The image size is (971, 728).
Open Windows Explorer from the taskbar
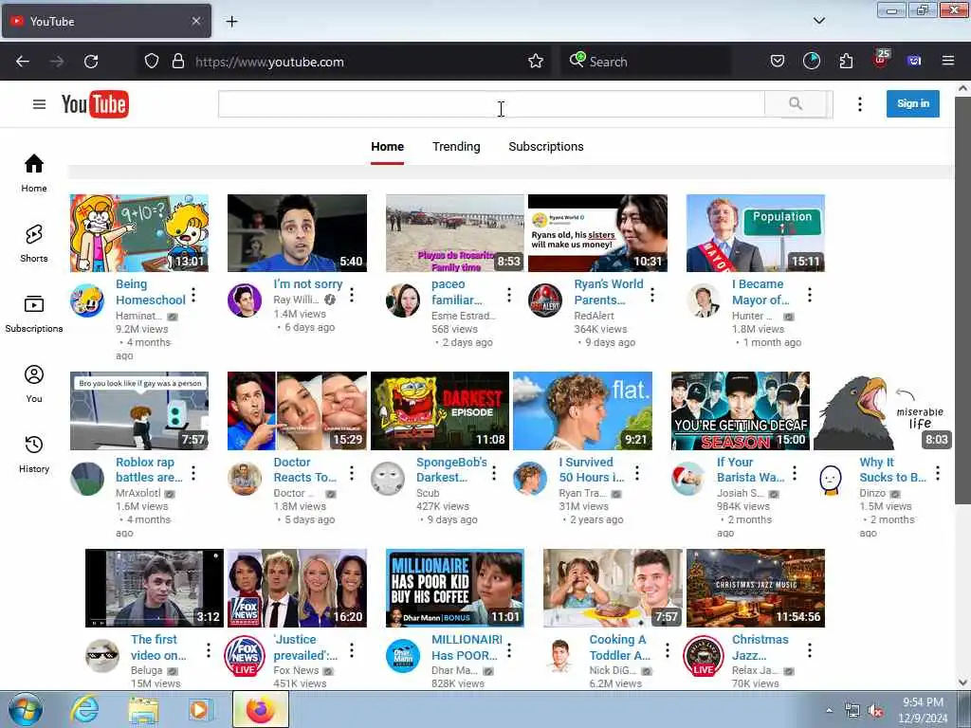143,710
